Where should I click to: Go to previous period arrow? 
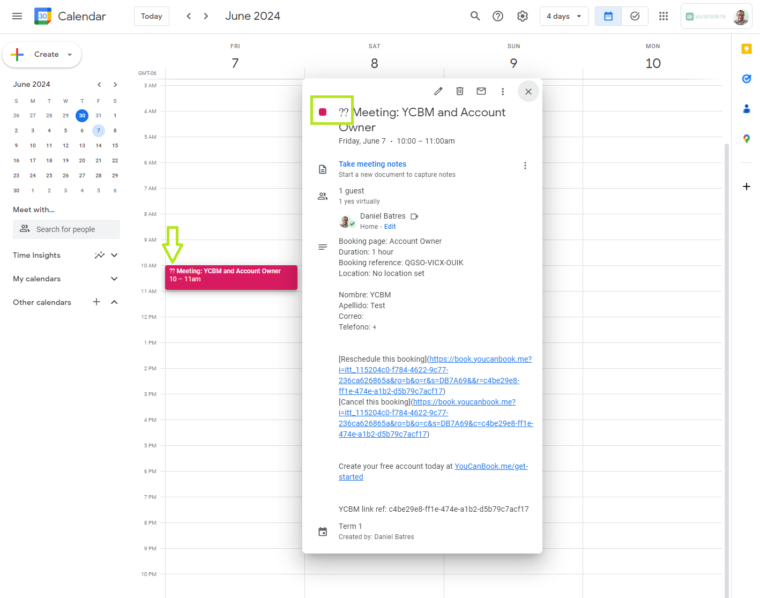[189, 16]
